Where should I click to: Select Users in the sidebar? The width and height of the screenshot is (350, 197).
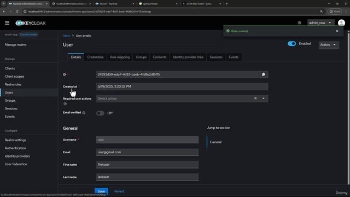pos(9,92)
